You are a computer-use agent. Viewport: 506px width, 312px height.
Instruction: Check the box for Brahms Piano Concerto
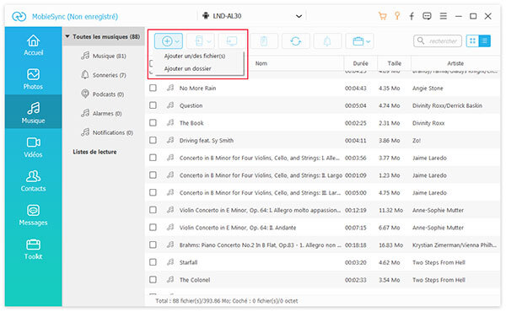153,245
